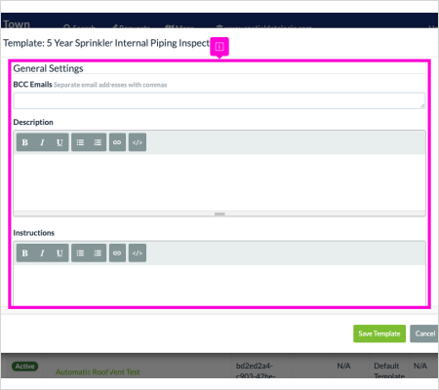Insert bulleted list in Description editor
Image resolution: width=439 pixels, height=390 pixels.
[80, 142]
